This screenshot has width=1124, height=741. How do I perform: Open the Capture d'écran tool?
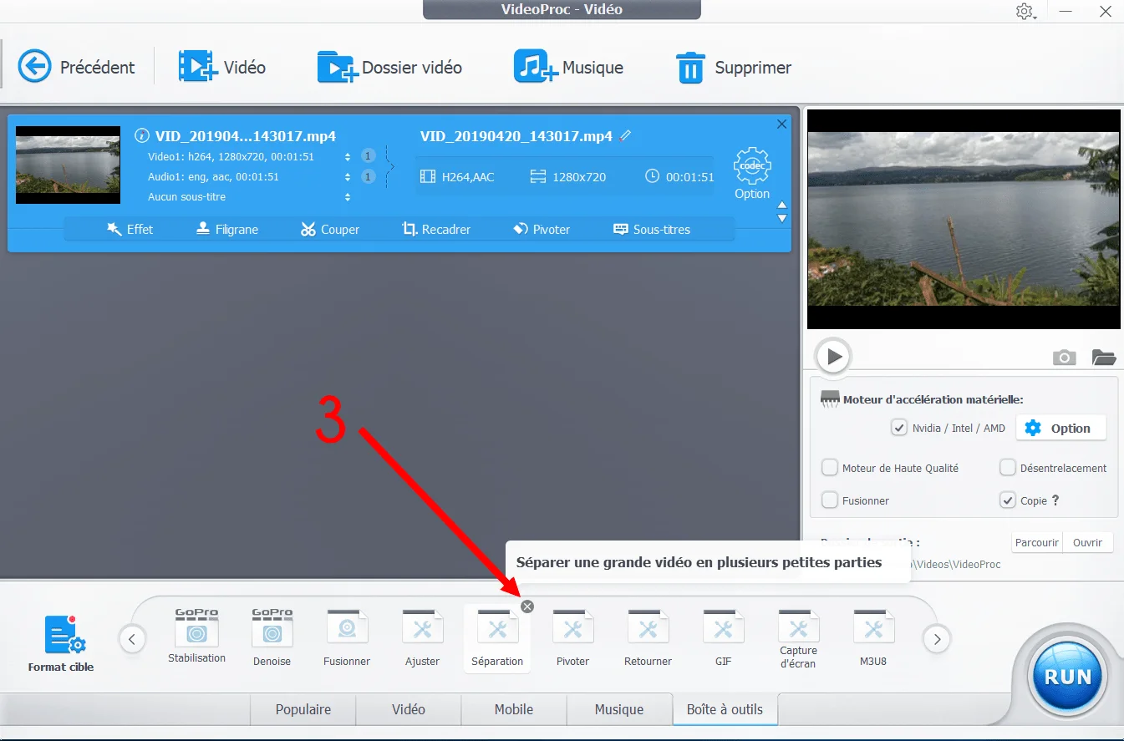pyautogui.click(x=798, y=635)
